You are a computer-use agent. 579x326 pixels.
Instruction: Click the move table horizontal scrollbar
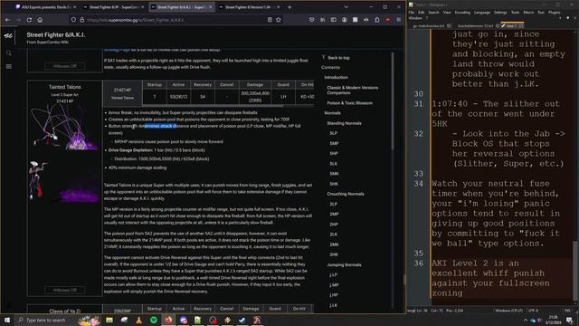point(194,106)
